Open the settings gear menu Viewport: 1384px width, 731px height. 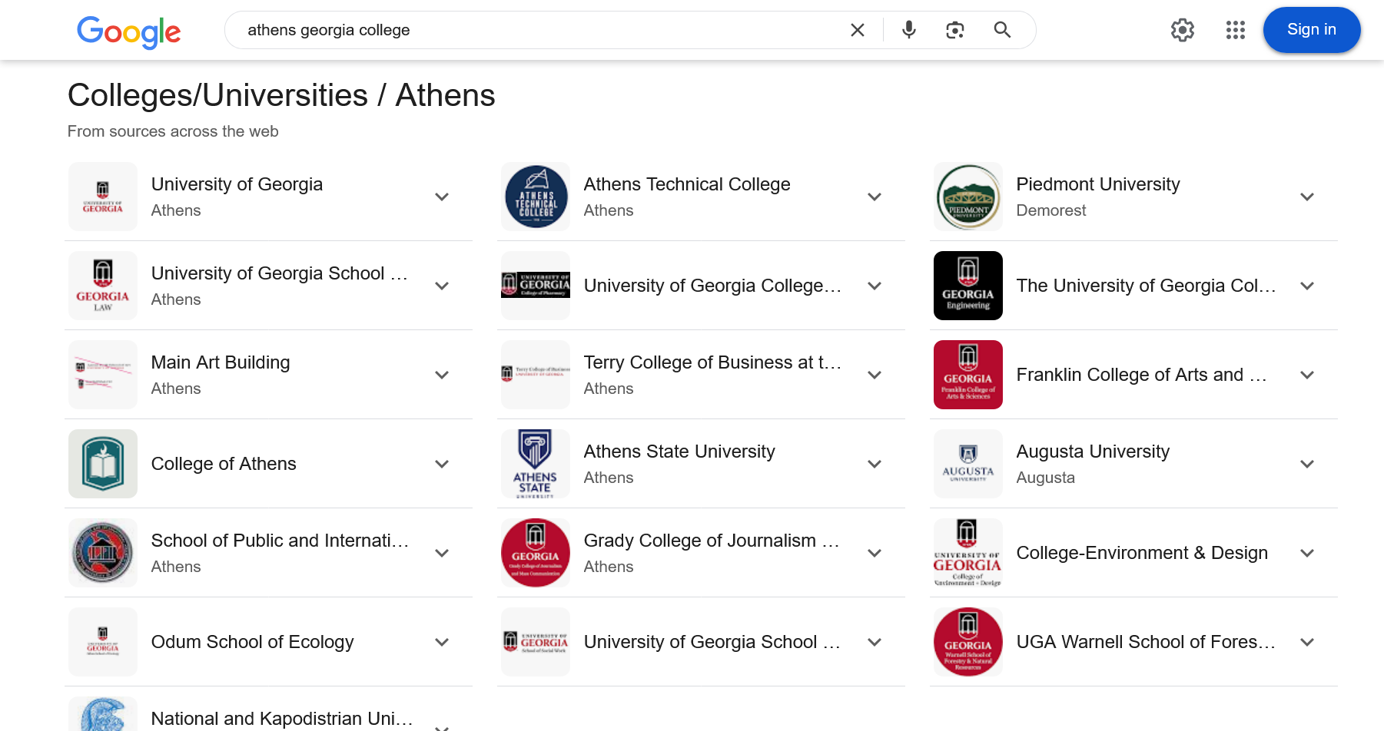[x=1182, y=30]
